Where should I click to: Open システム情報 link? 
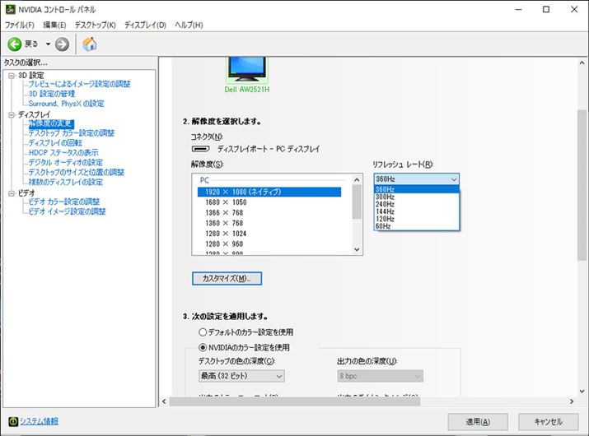click(39, 421)
